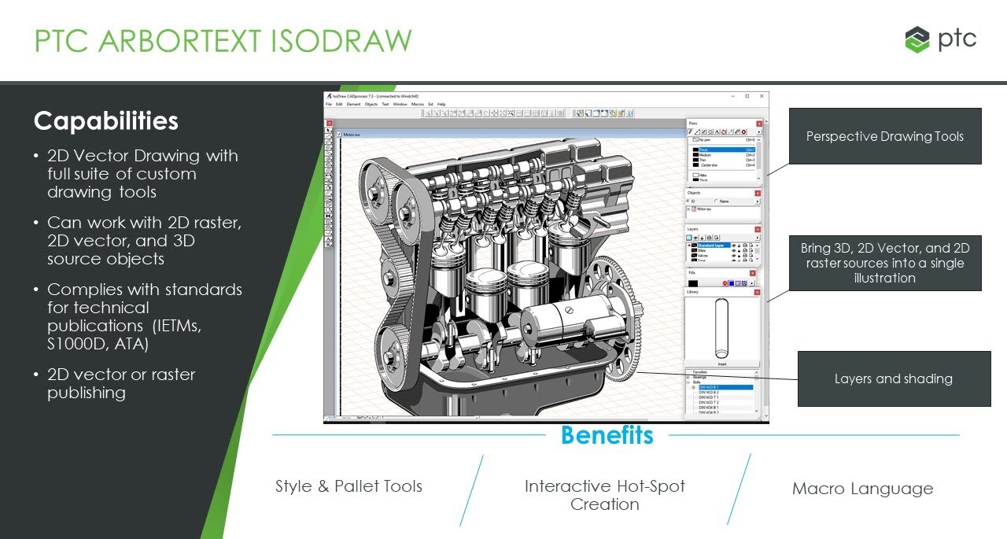Open the Pens panel flyout arrow
Image resolution: width=1007 pixels, height=539 pixels.
[x=759, y=132]
